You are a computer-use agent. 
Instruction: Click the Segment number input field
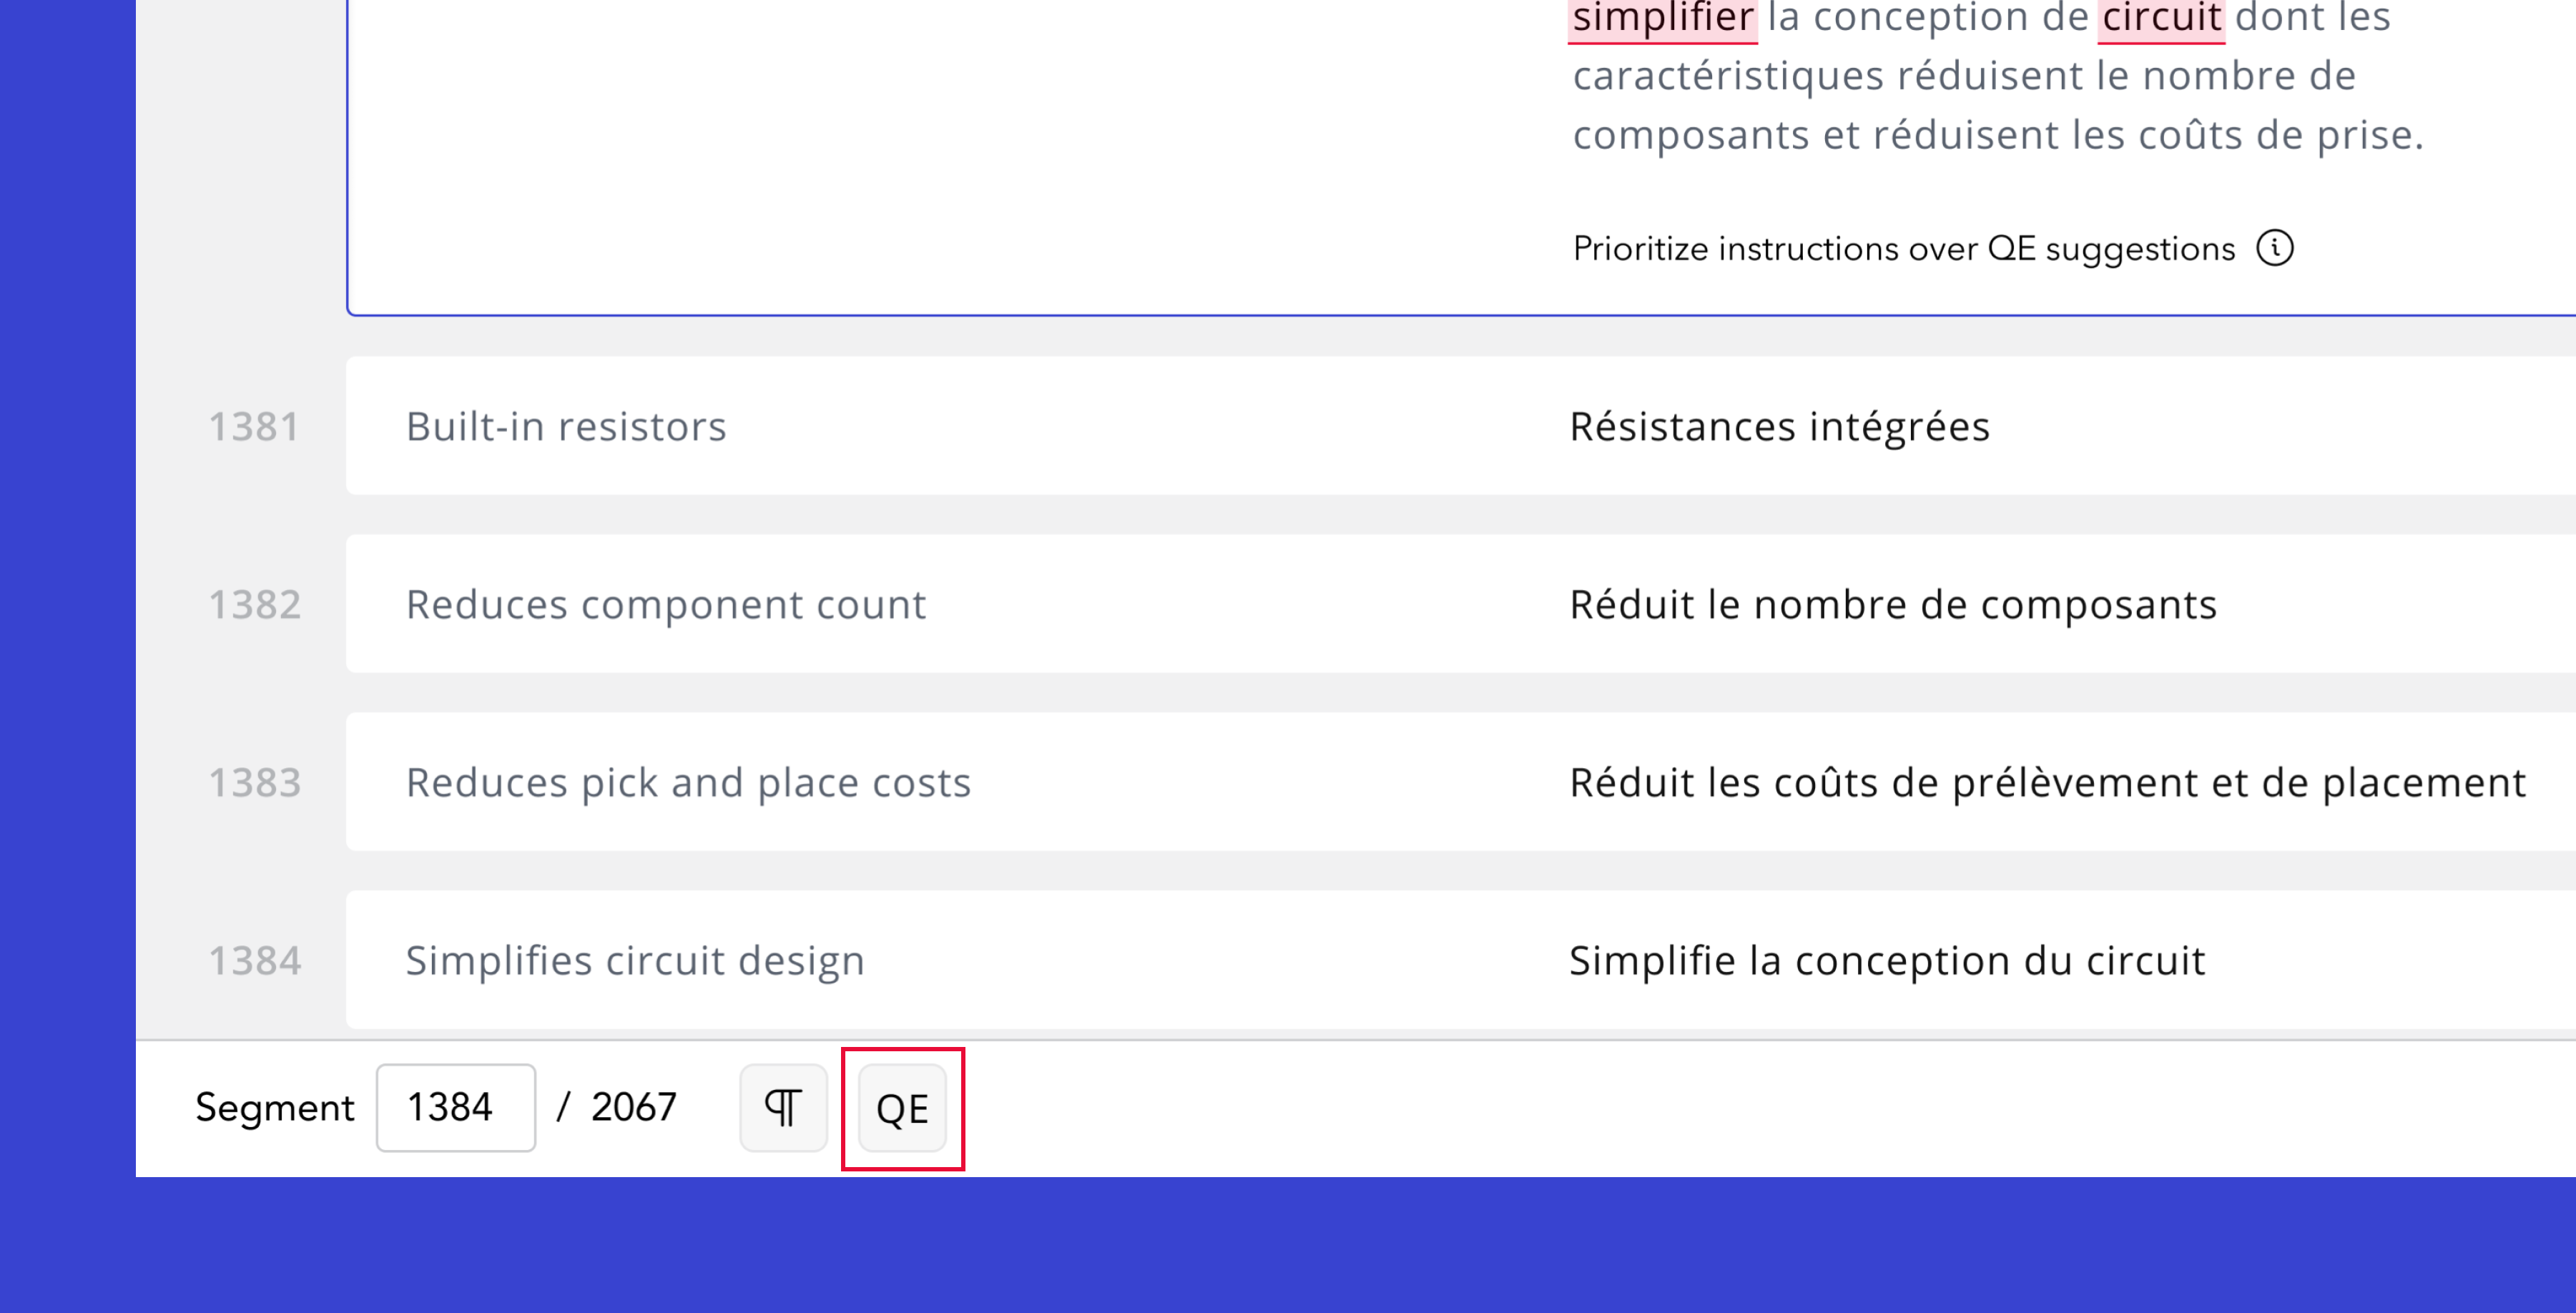click(456, 1108)
